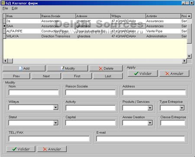Focus the Classe Entreprise input field
The image size is (195, 157).
(172, 123)
